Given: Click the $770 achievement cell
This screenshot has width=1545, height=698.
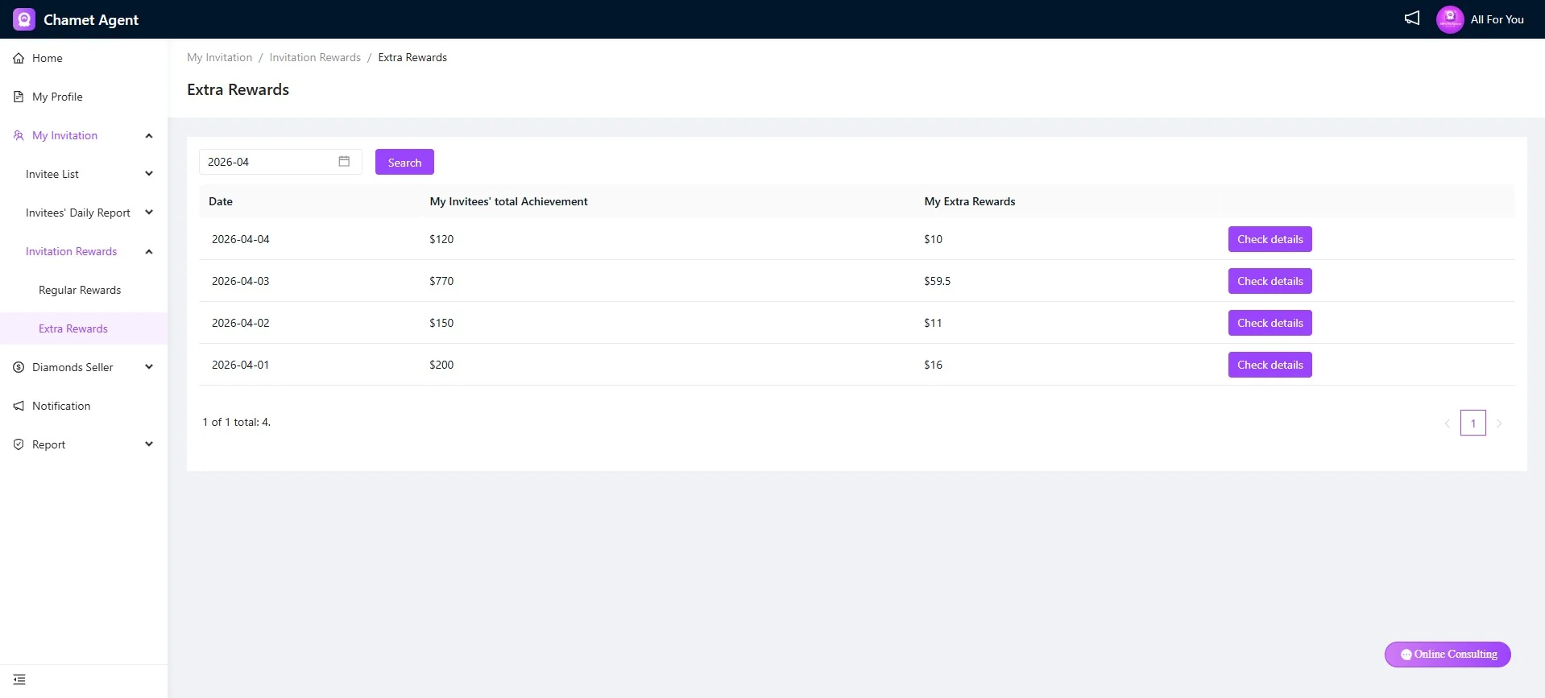Looking at the screenshot, I should tap(441, 281).
